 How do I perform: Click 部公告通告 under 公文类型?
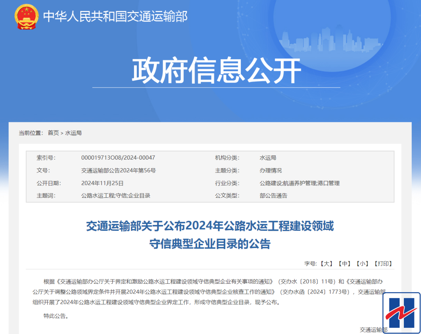273,195
